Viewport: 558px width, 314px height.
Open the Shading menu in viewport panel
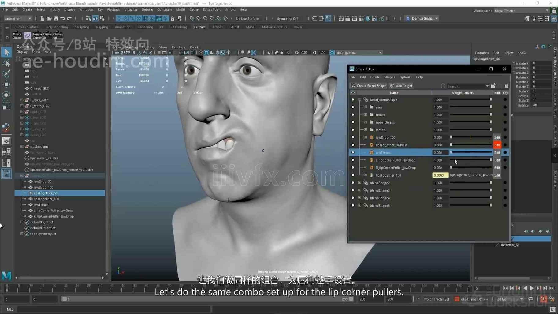tap(131, 47)
